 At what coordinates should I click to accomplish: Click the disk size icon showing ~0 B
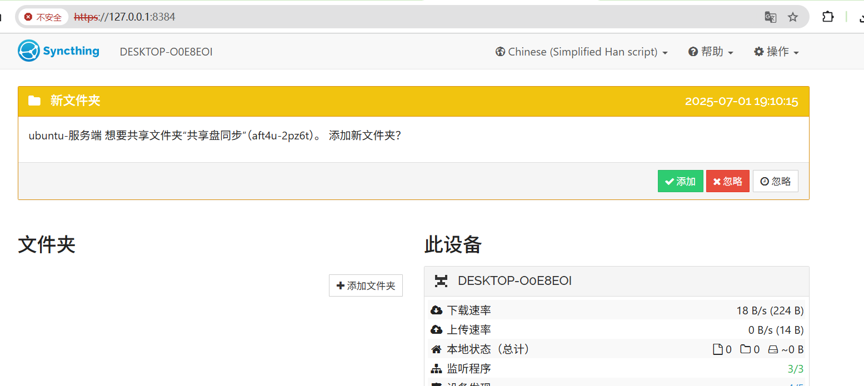(773, 350)
